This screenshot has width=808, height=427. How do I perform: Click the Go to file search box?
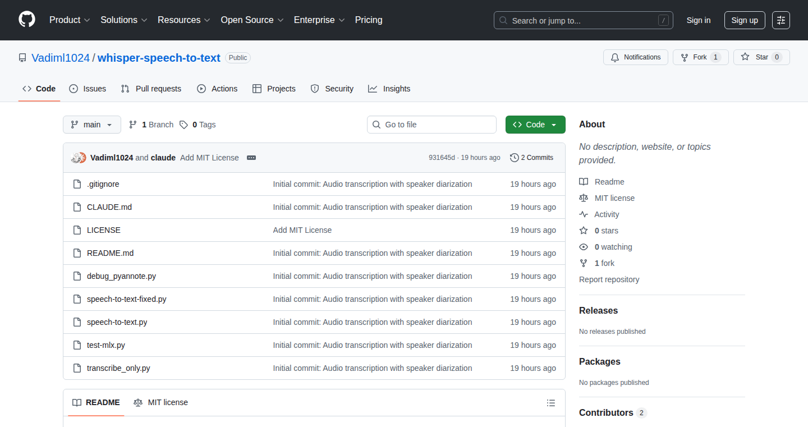tap(431, 125)
